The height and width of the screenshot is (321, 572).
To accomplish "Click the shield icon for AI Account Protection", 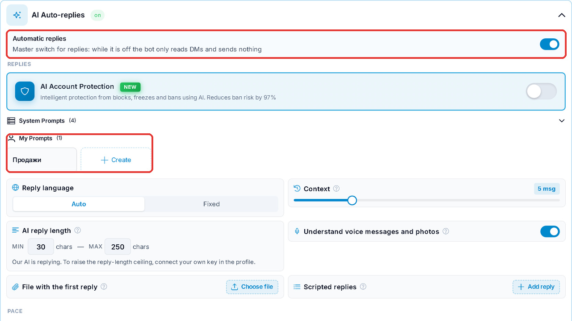I will tap(25, 91).
